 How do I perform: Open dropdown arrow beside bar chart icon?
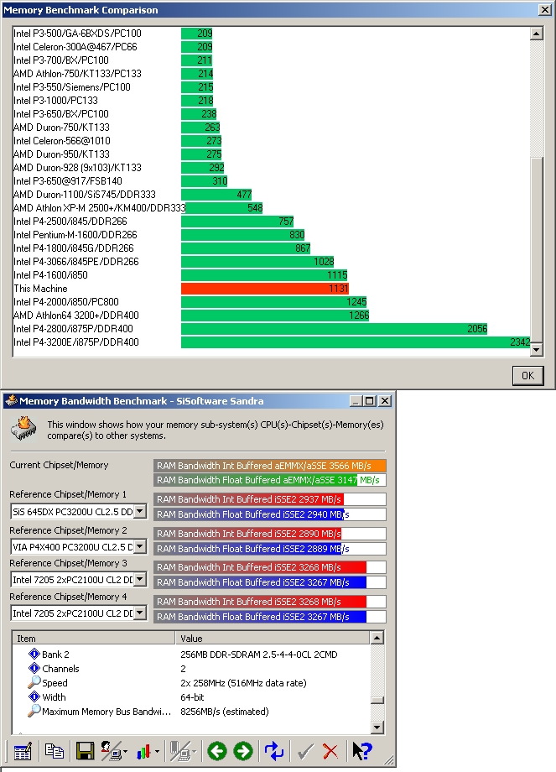157,752
